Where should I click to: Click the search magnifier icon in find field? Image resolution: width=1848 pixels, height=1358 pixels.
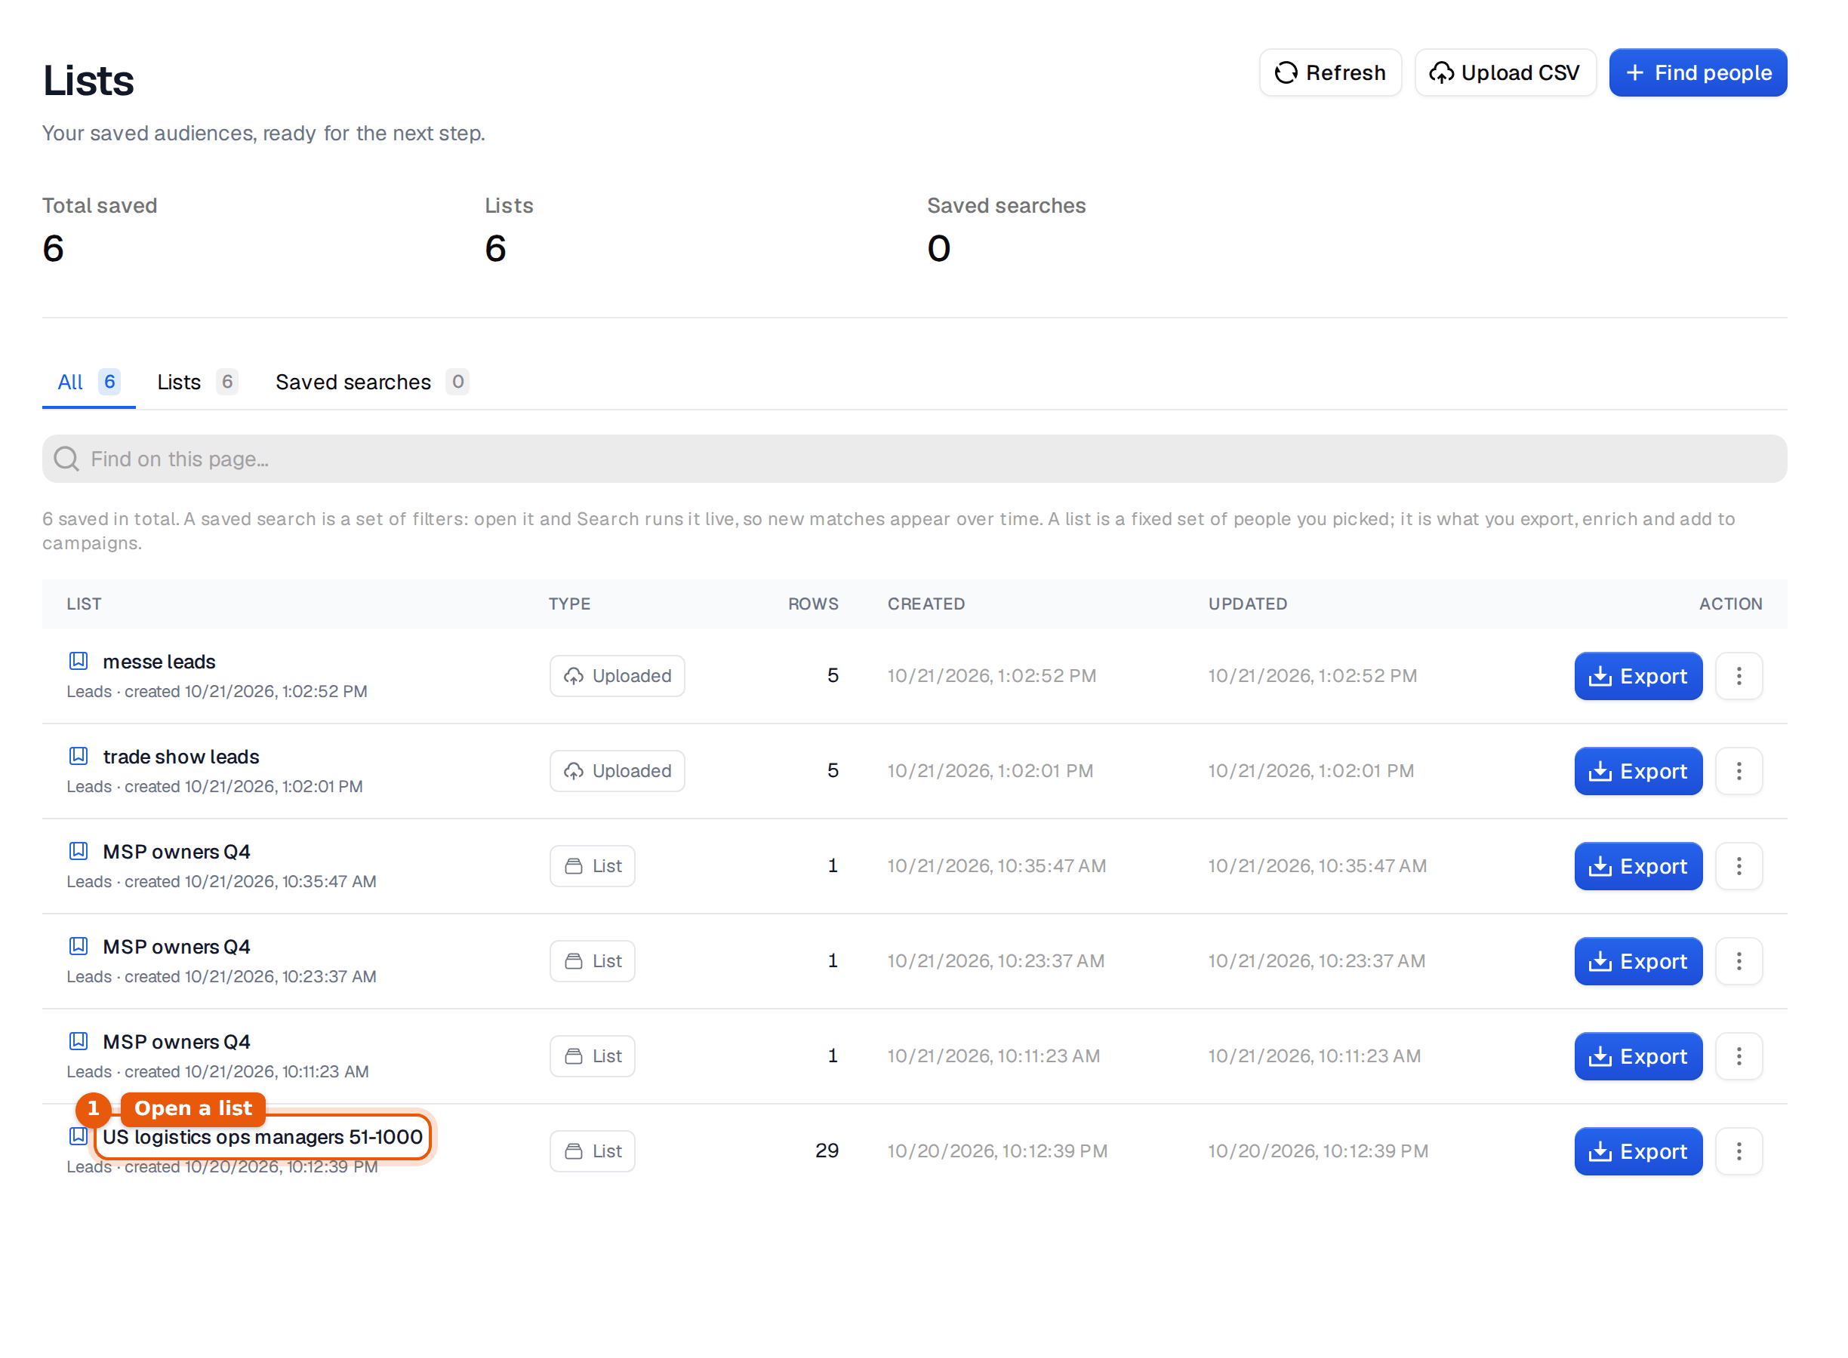66,459
